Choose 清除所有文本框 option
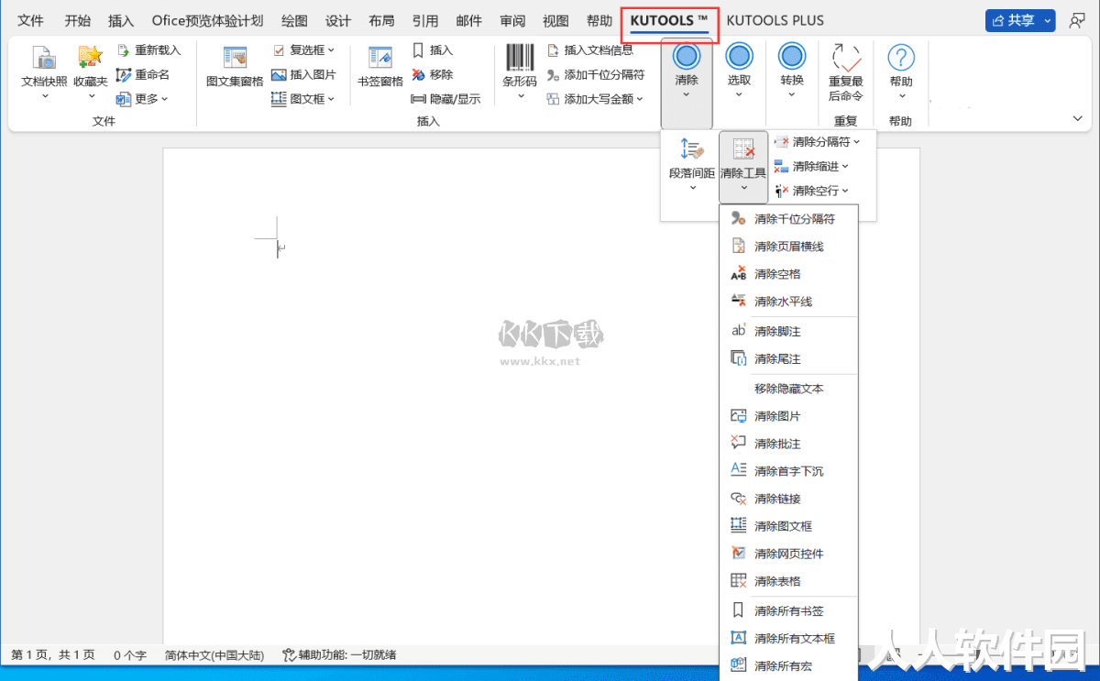 tap(788, 639)
